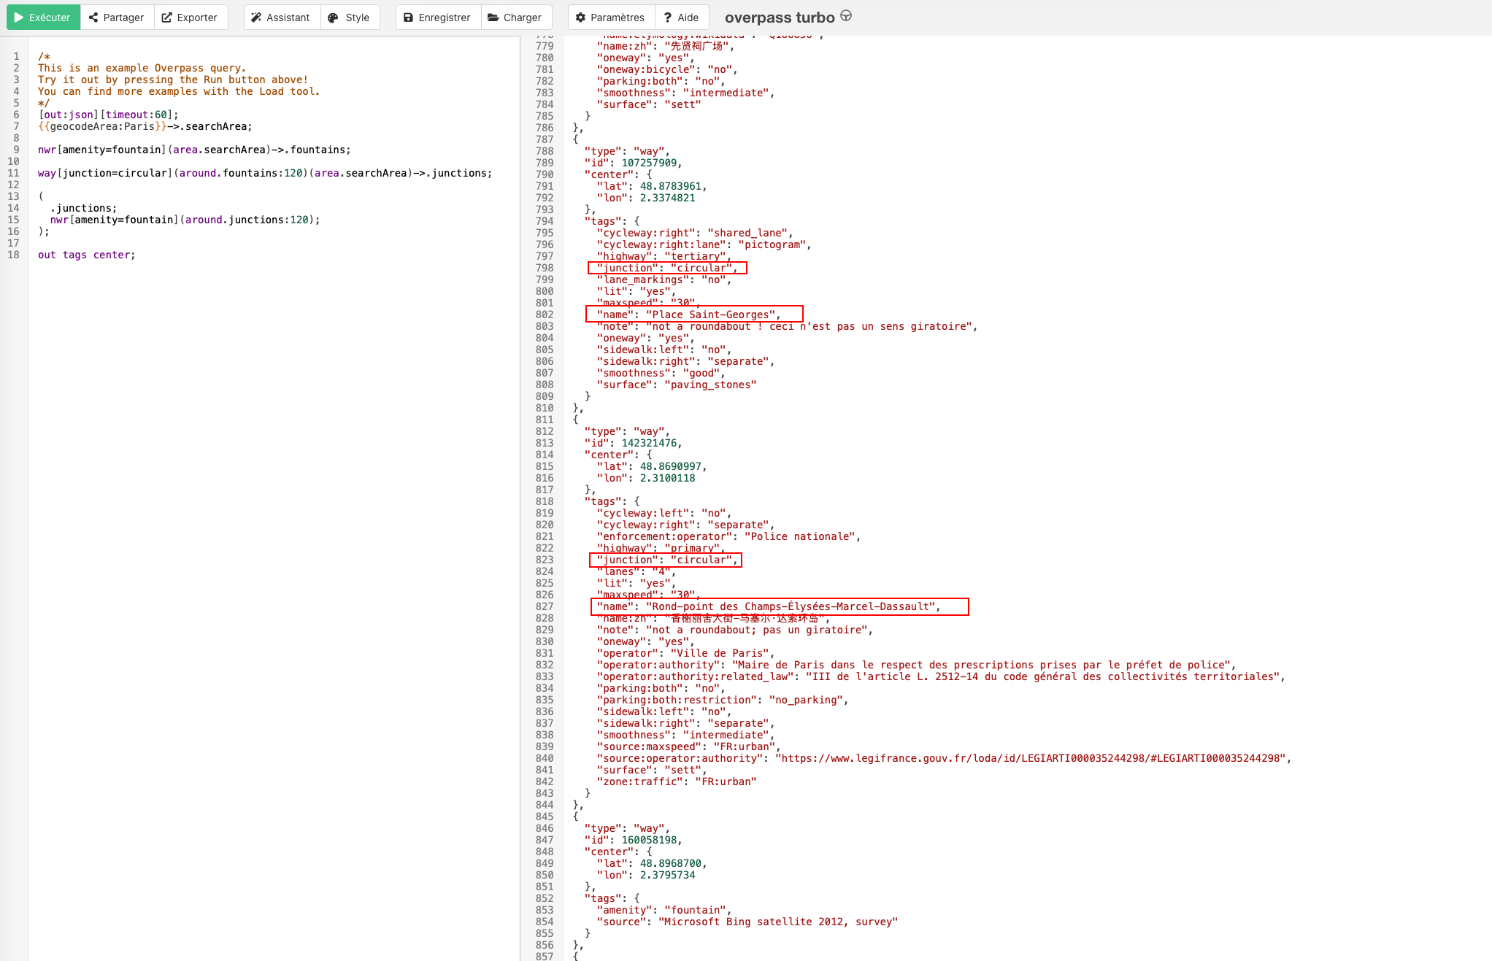Viewport: 1492px width, 961px height.
Task: Click the "cycleway:right": "shared_lane" tag
Action: click(x=695, y=233)
